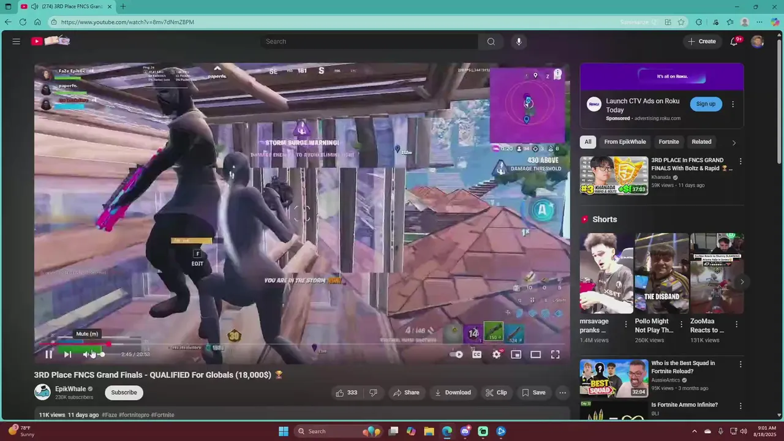The width and height of the screenshot is (784, 441).
Task: Open the Windows Start menu
Action: pos(284,431)
